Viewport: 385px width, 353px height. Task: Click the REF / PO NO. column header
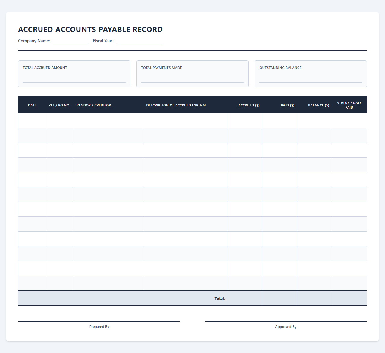(x=60, y=105)
